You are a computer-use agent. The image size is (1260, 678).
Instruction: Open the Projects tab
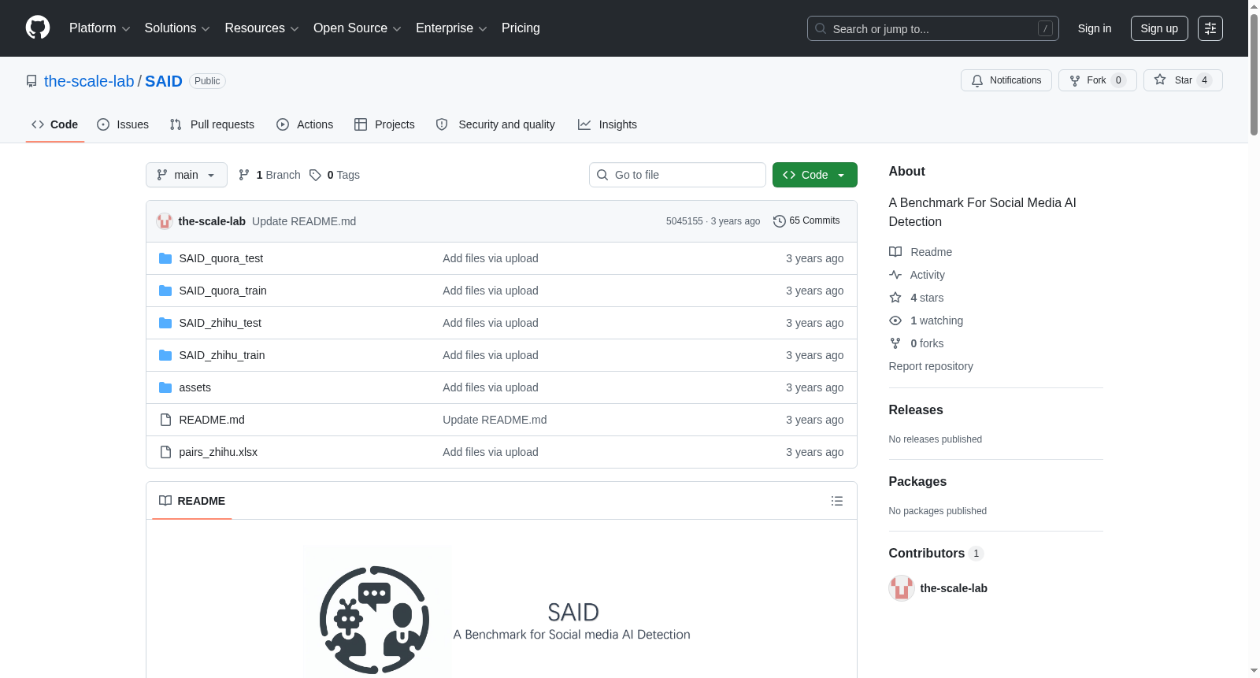pos(384,124)
